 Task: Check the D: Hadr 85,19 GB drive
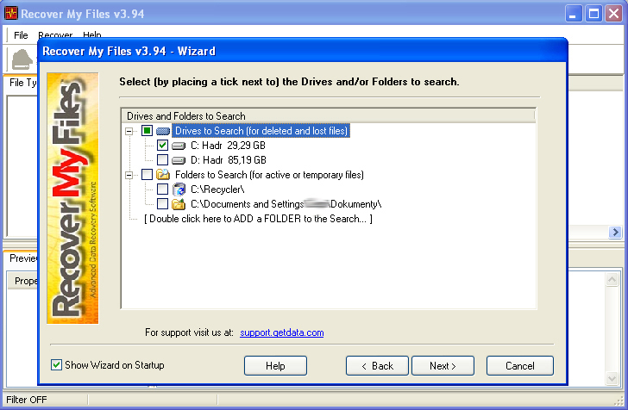[x=162, y=160]
